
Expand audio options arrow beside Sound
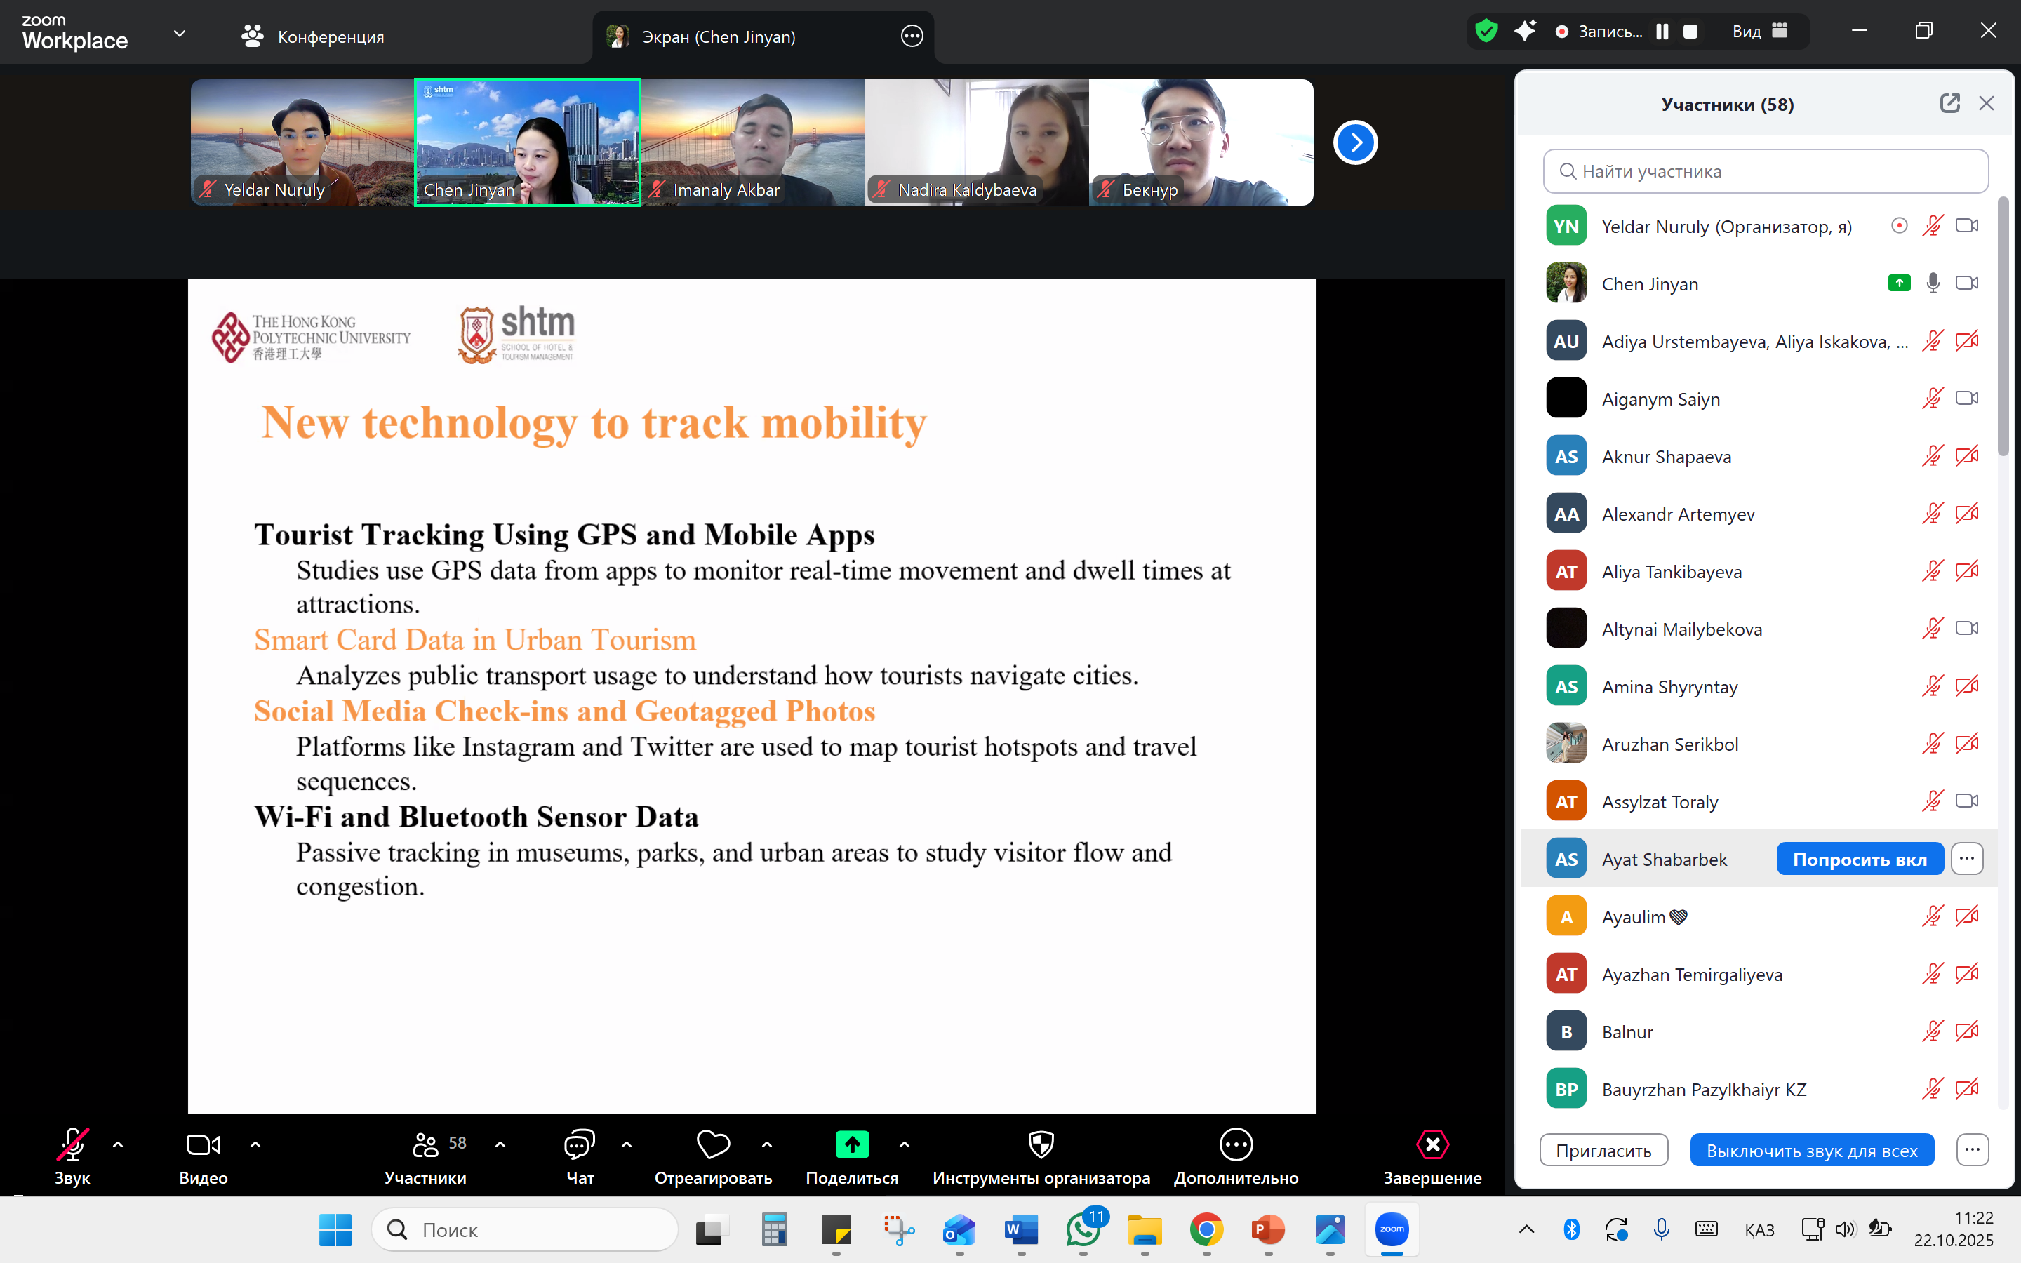point(118,1144)
